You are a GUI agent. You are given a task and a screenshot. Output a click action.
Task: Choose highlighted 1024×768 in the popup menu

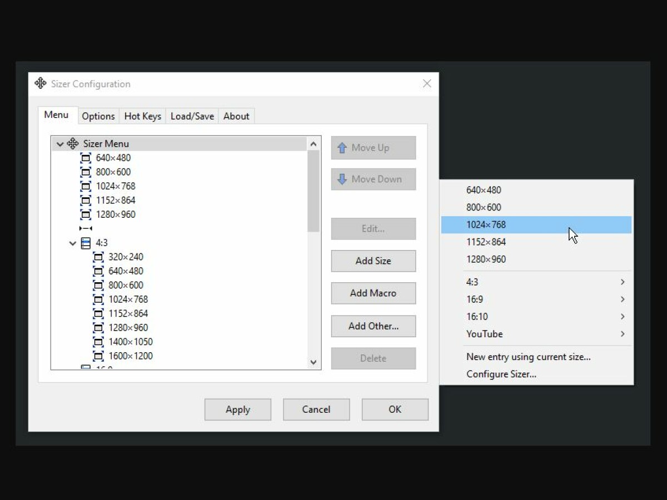coord(536,224)
